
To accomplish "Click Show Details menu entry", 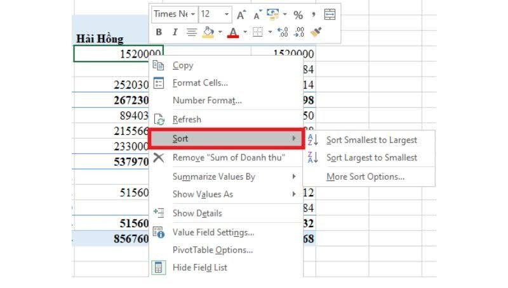I will click(226, 213).
